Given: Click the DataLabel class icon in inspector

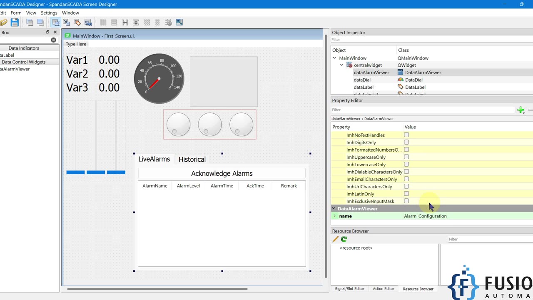Looking at the screenshot, I should [401, 87].
